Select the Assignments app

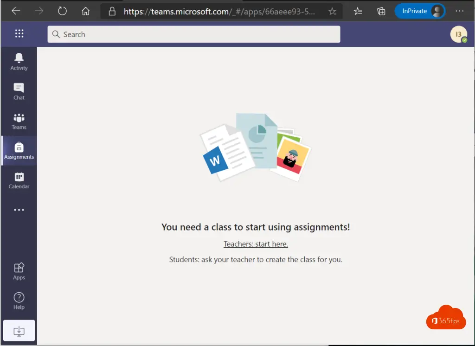pos(19,151)
